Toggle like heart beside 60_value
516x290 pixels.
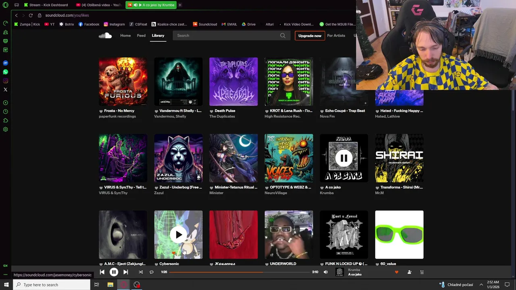377,264
